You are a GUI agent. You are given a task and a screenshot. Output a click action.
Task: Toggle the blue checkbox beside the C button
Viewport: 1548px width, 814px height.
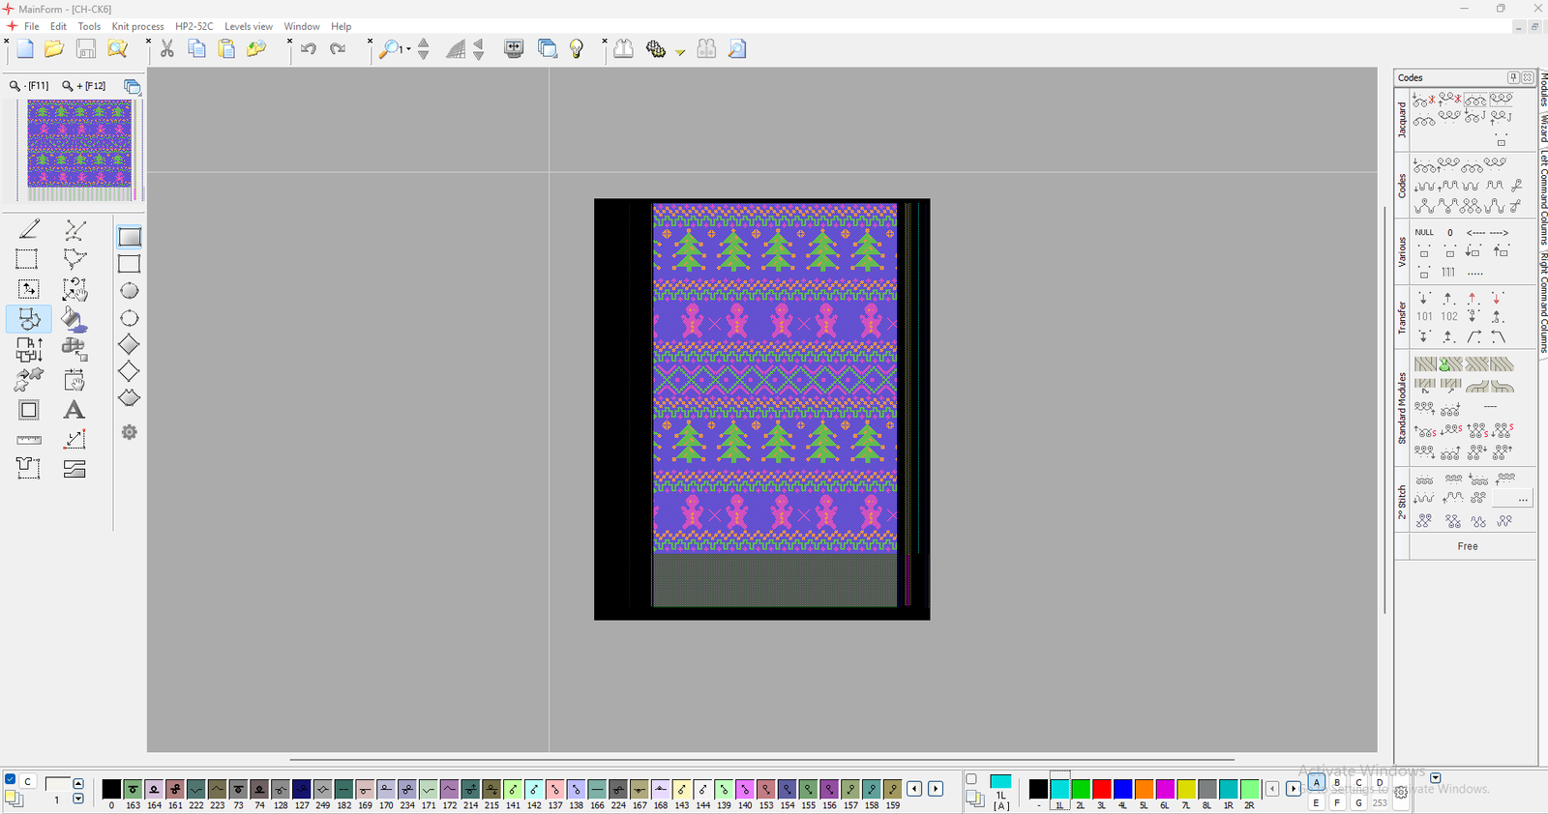pyautogui.click(x=11, y=779)
